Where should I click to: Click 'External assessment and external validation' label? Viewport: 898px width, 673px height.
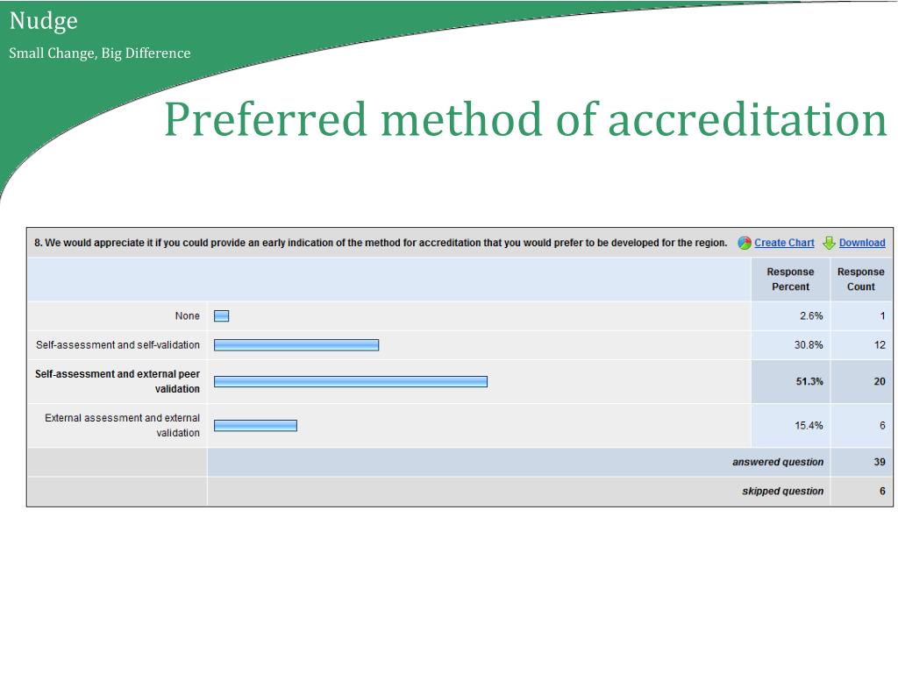pyautogui.click(x=122, y=426)
